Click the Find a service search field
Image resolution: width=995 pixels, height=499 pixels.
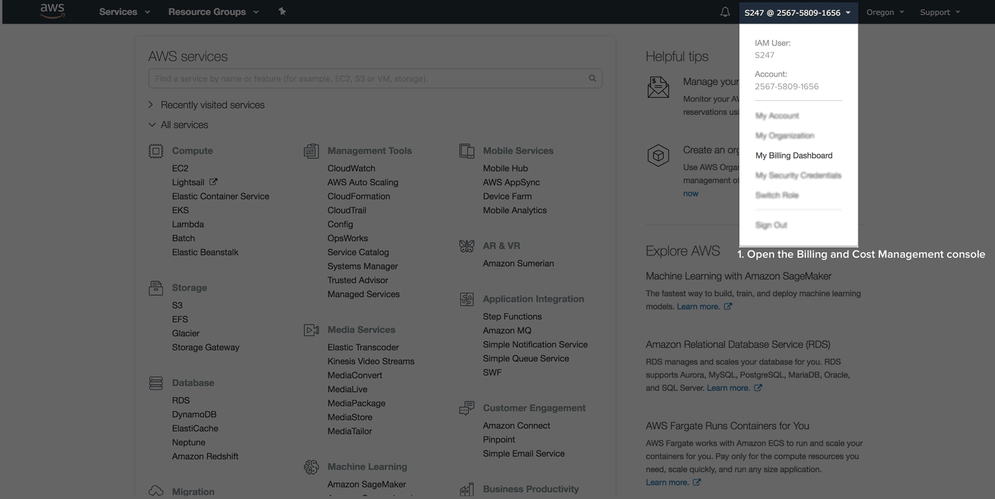367,79
